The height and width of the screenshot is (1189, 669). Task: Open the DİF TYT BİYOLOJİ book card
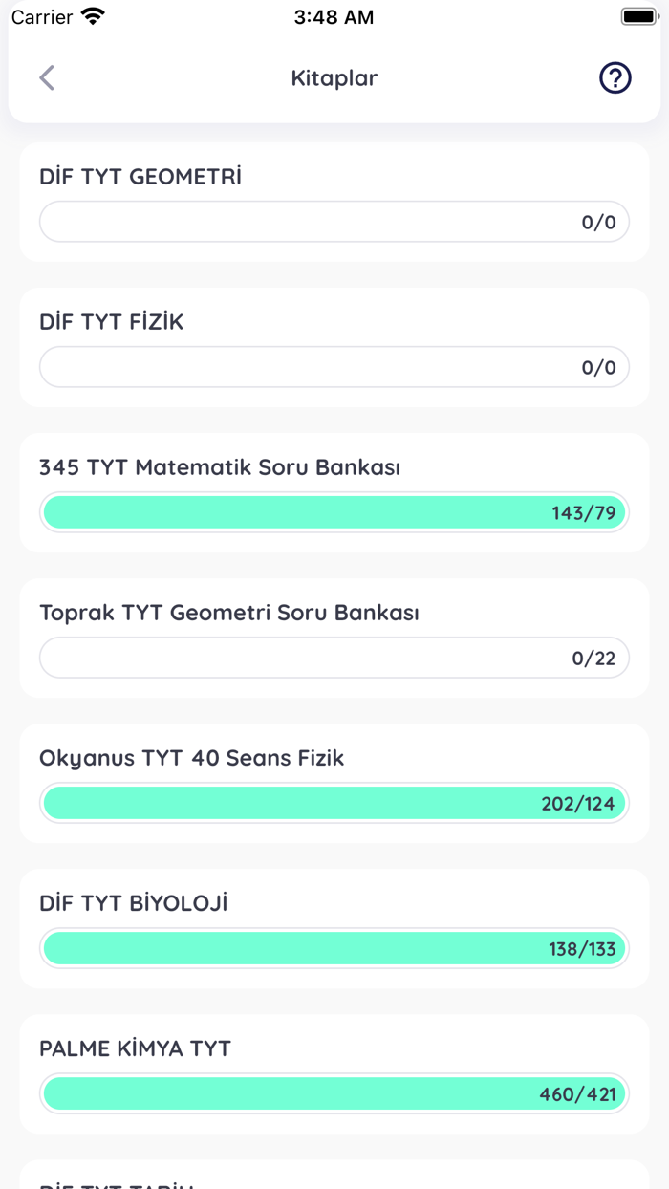click(334, 928)
